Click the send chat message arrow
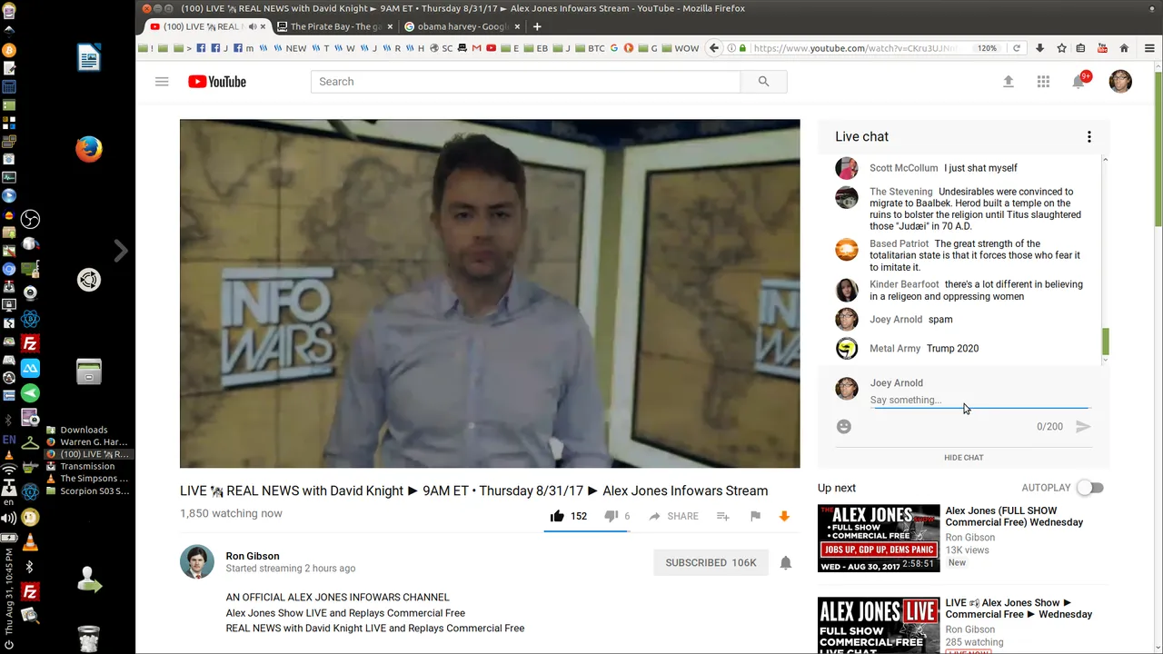The width and height of the screenshot is (1163, 654). point(1083,426)
